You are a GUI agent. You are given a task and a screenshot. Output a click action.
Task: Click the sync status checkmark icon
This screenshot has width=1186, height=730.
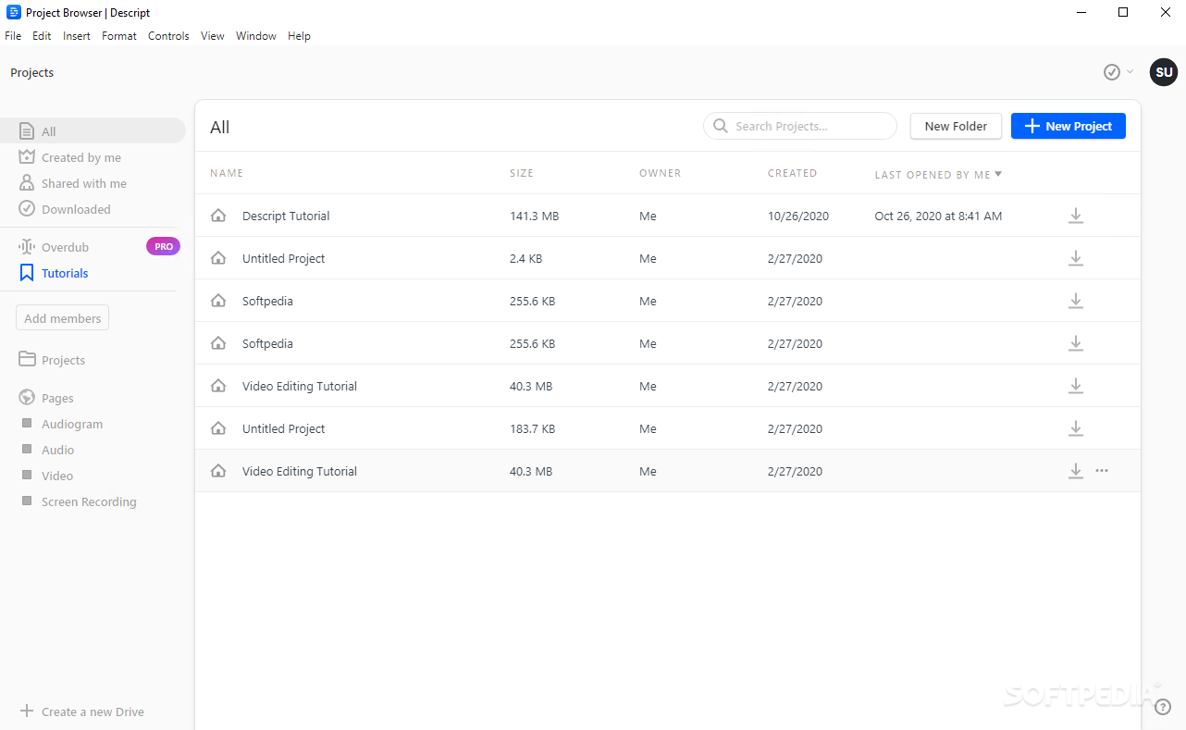pos(1112,72)
